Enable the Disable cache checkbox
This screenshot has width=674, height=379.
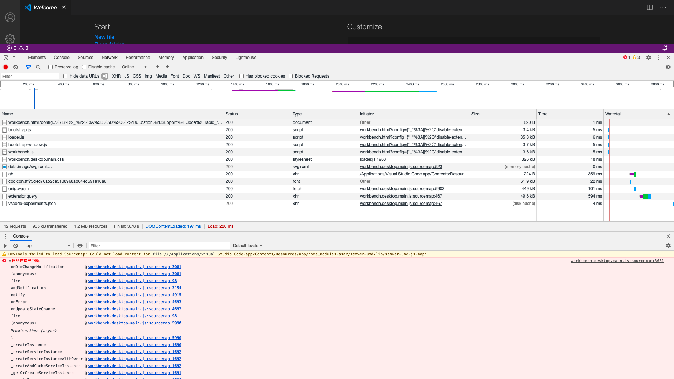(x=84, y=67)
